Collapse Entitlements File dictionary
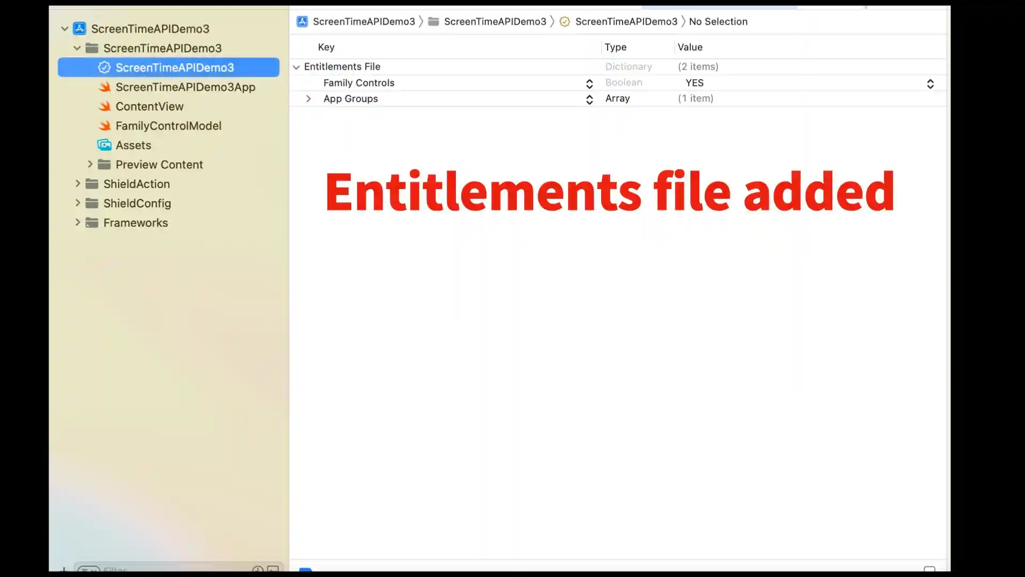This screenshot has height=577, width=1025. pos(296,67)
